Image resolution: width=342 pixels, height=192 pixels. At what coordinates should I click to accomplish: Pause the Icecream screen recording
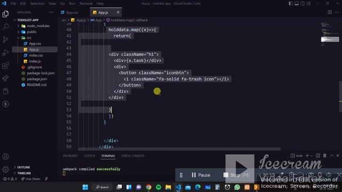201,175
